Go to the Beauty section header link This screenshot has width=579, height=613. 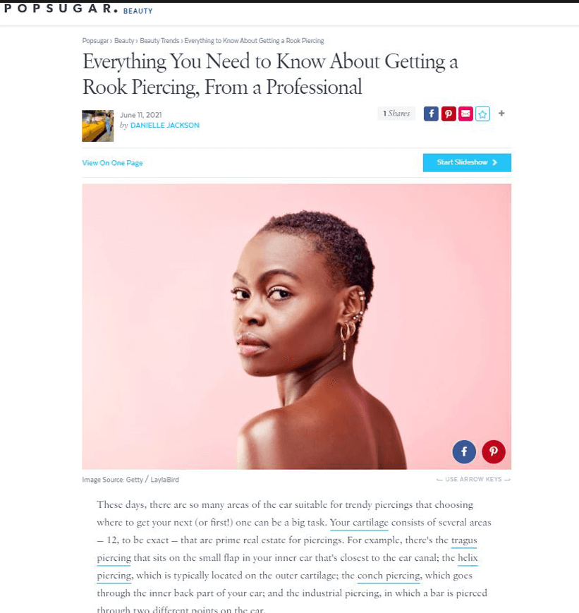pyautogui.click(x=138, y=11)
